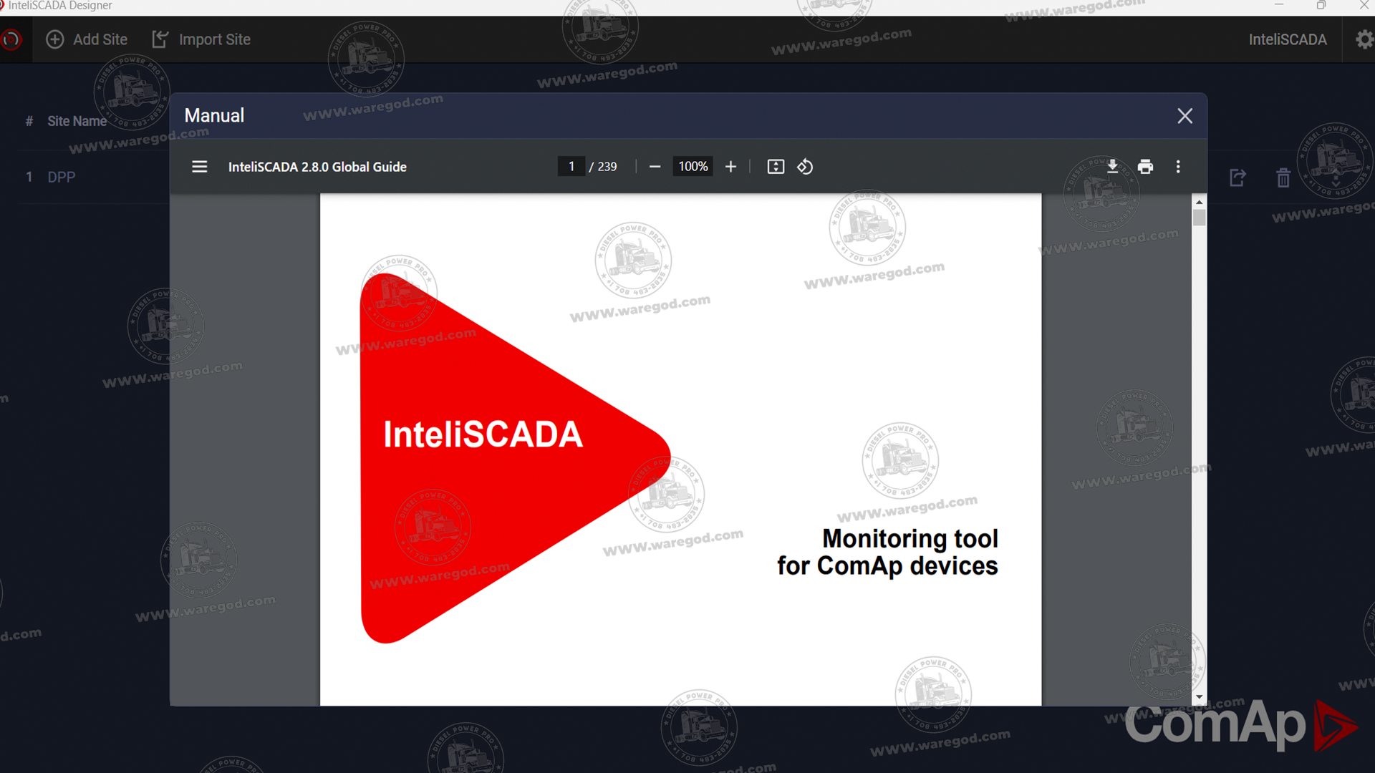Minimize the InteliSCADA Designer window
Screen dimensions: 1375x773
tap(1279, 5)
